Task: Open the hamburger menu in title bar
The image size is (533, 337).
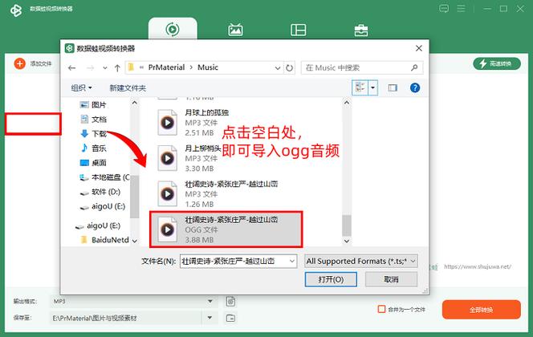Action: point(461,9)
